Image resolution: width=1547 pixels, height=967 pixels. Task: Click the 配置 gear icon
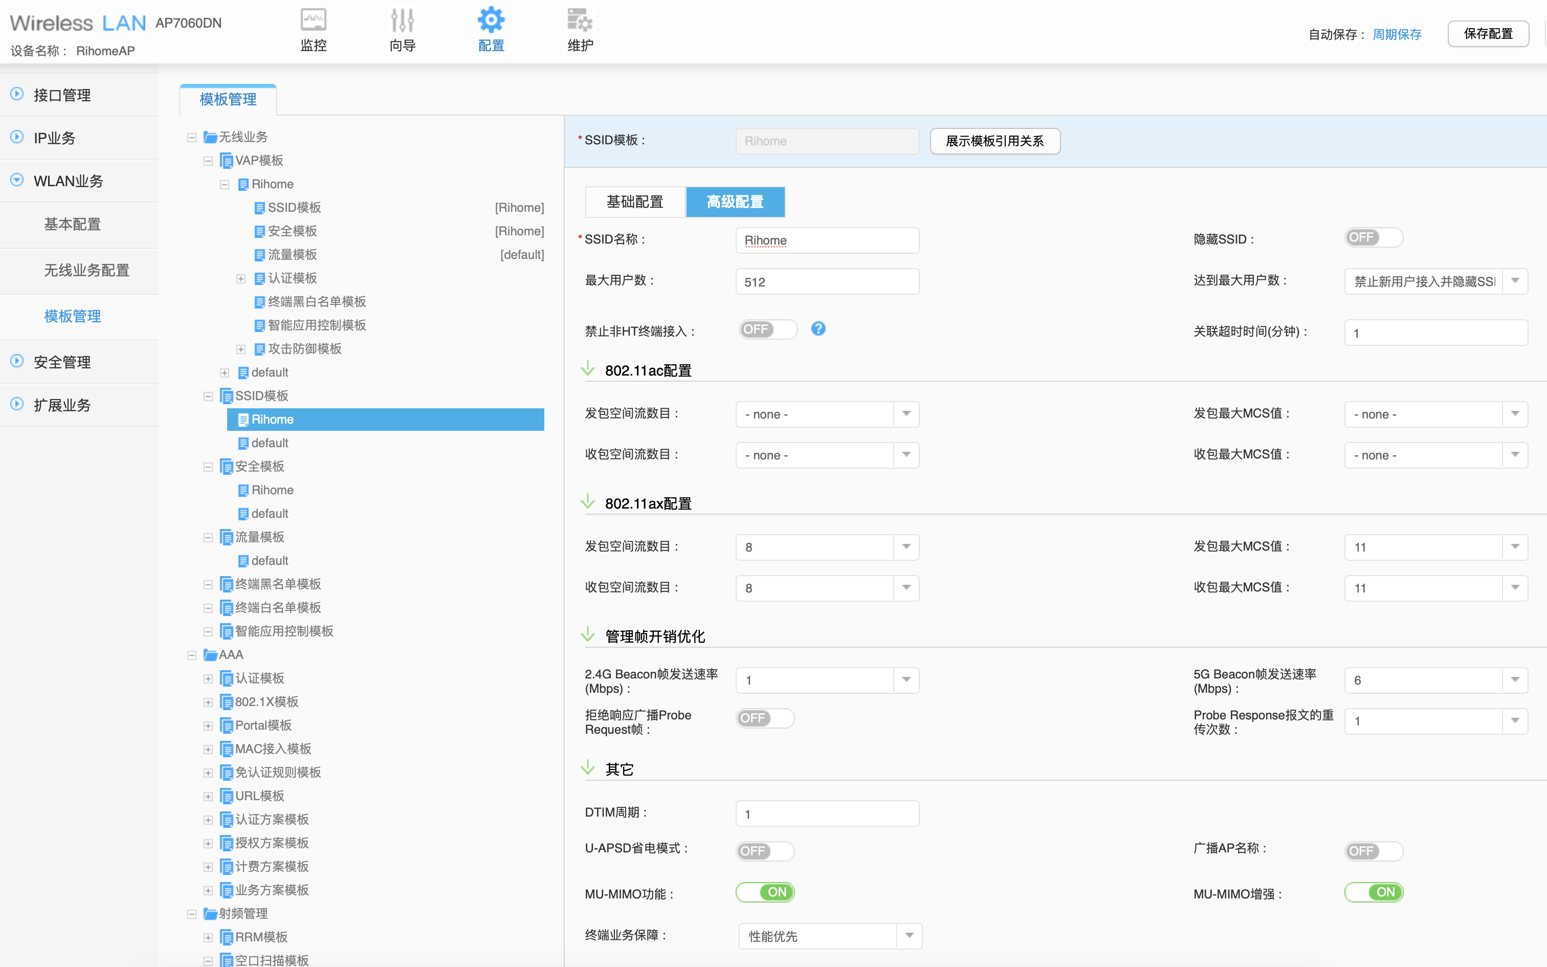(x=491, y=20)
